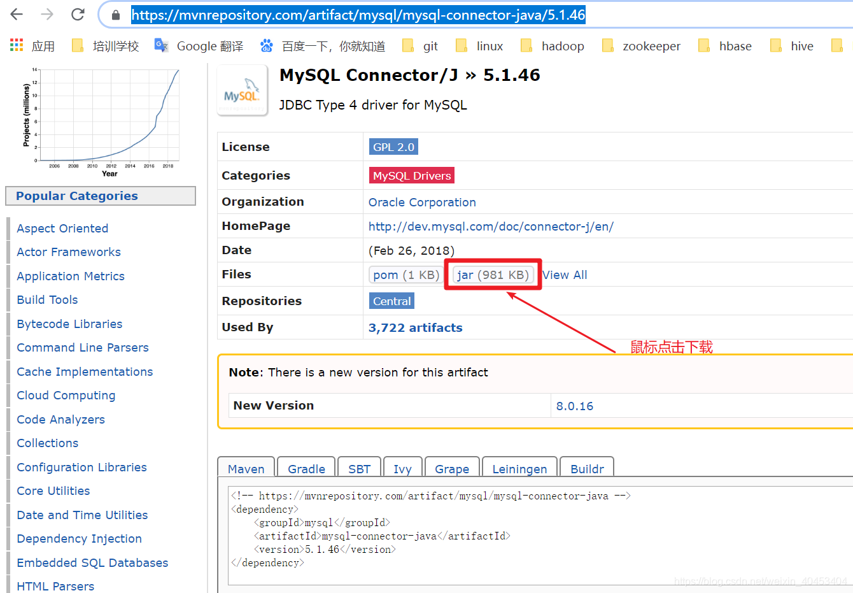Viewport: 853px width, 593px height.
Task: Open the Aspect Oriented category
Action: (62, 228)
